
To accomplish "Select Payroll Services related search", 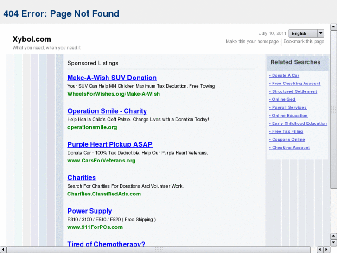I will (x=288, y=107).
